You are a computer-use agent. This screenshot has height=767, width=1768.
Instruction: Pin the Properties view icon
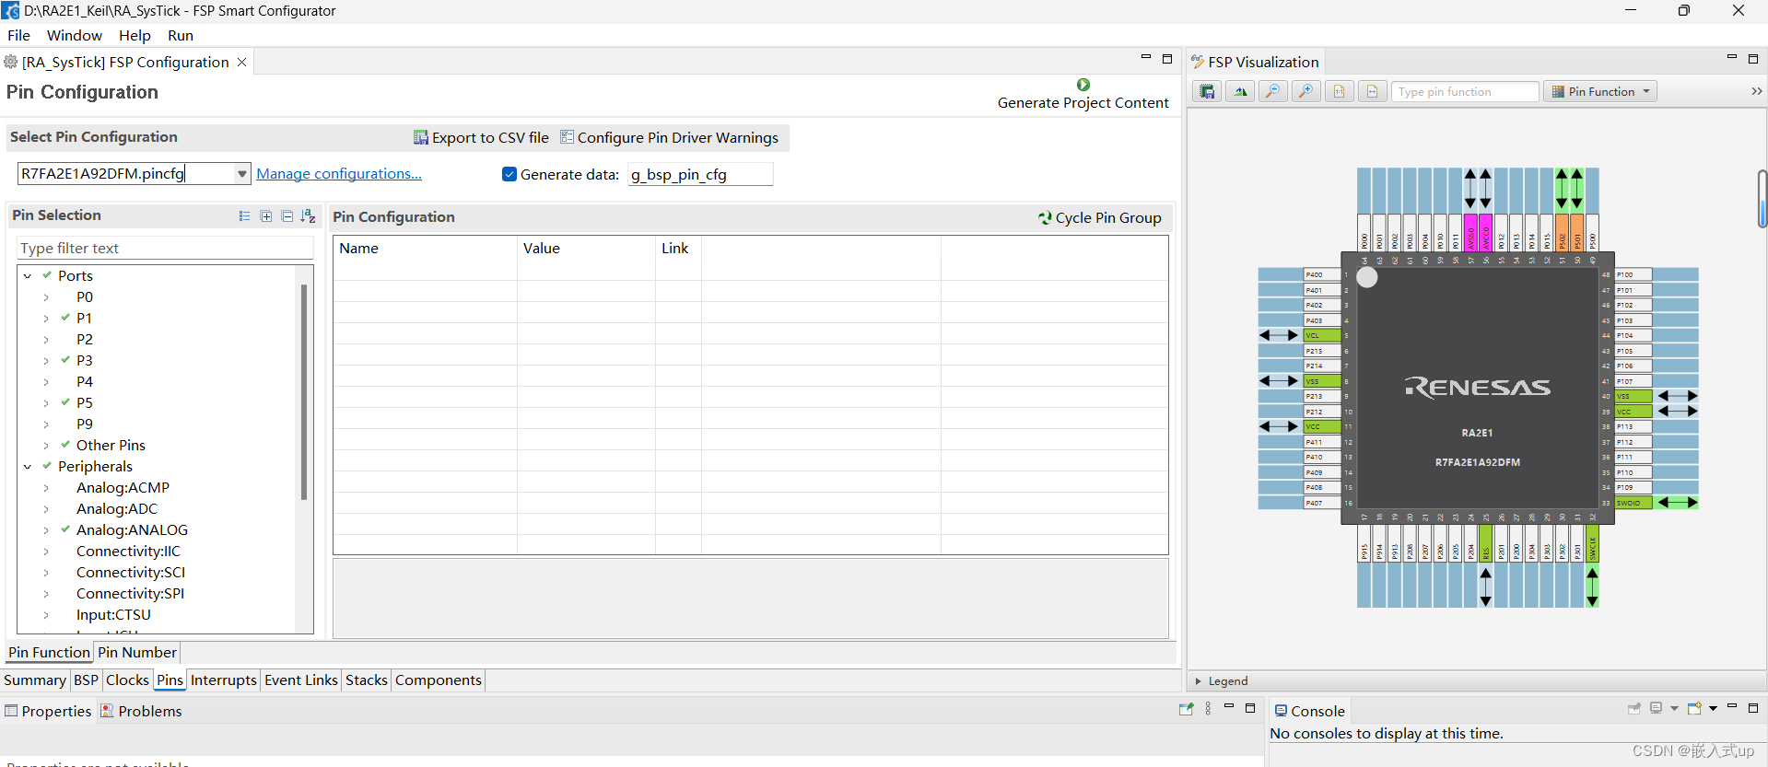pyautogui.click(x=1186, y=709)
